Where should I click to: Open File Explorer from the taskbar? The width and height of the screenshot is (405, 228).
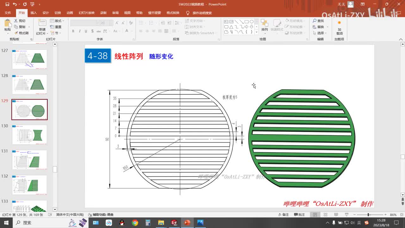(x=161, y=223)
